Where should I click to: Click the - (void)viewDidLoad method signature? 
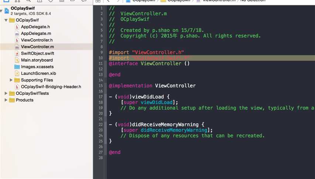pyautogui.click(x=139, y=97)
